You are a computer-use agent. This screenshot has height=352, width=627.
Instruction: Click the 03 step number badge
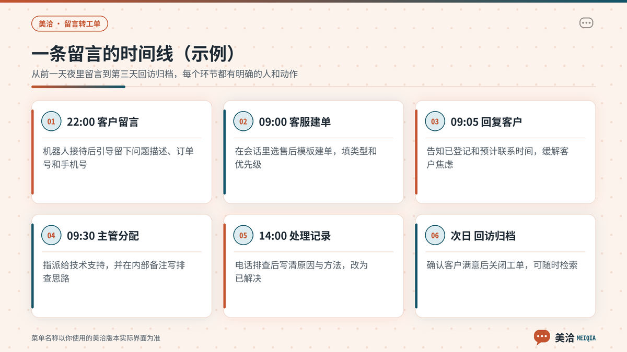[x=435, y=122]
